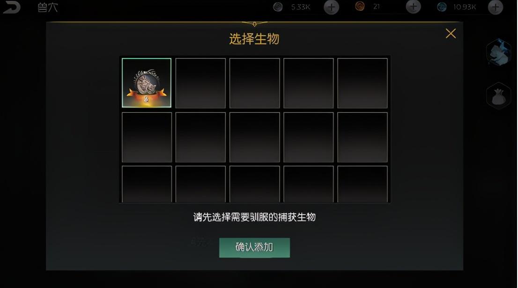This screenshot has height=288, width=518.
Task: Select the wolf creature medallion slot
Action: (147, 83)
